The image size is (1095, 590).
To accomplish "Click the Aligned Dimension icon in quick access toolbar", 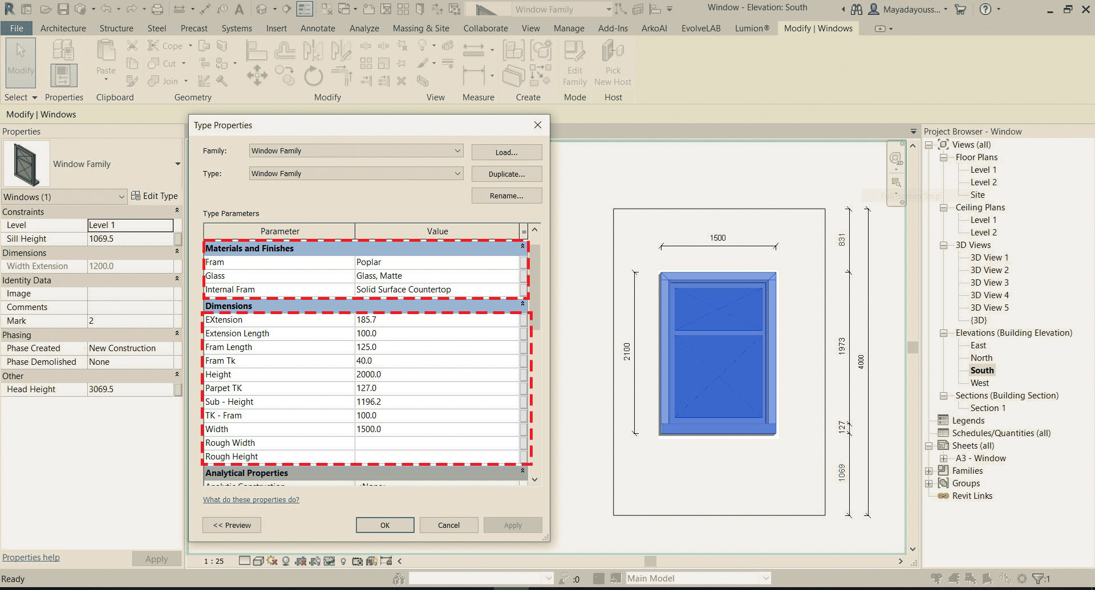I will (x=205, y=9).
